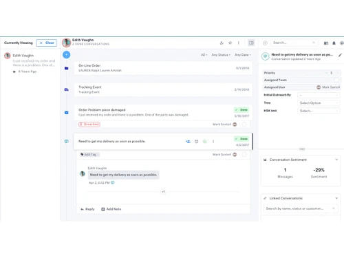The image size is (344, 258).
Task: Click the reassign icon on delivery conversation
Action: click(x=188, y=142)
